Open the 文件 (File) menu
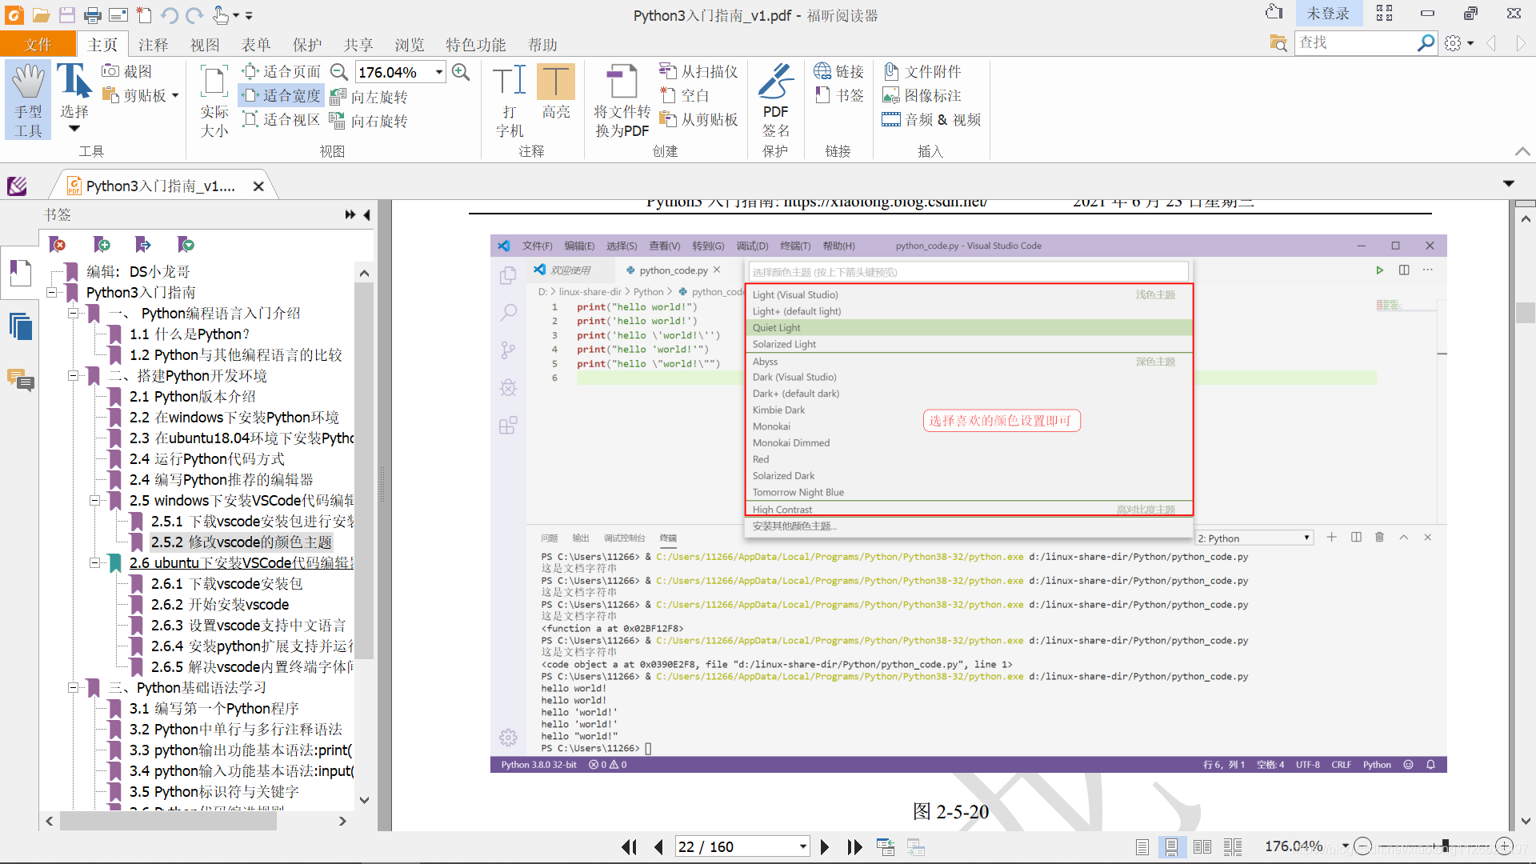Viewport: 1536px width, 864px height. [x=38, y=45]
